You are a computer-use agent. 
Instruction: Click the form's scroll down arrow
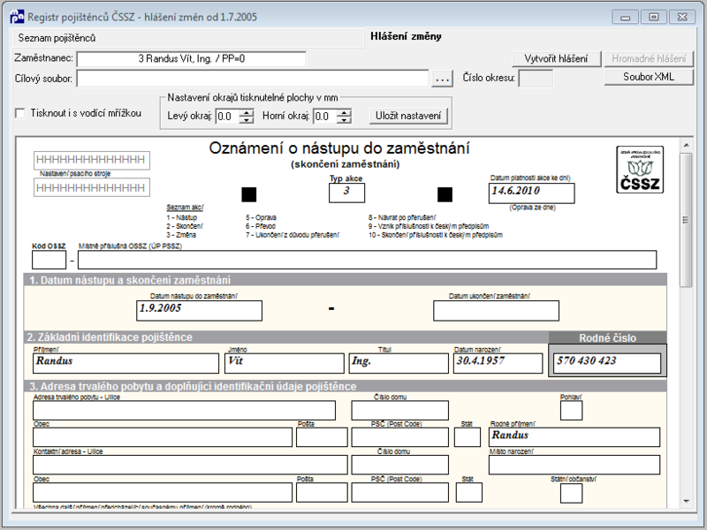point(686,501)
